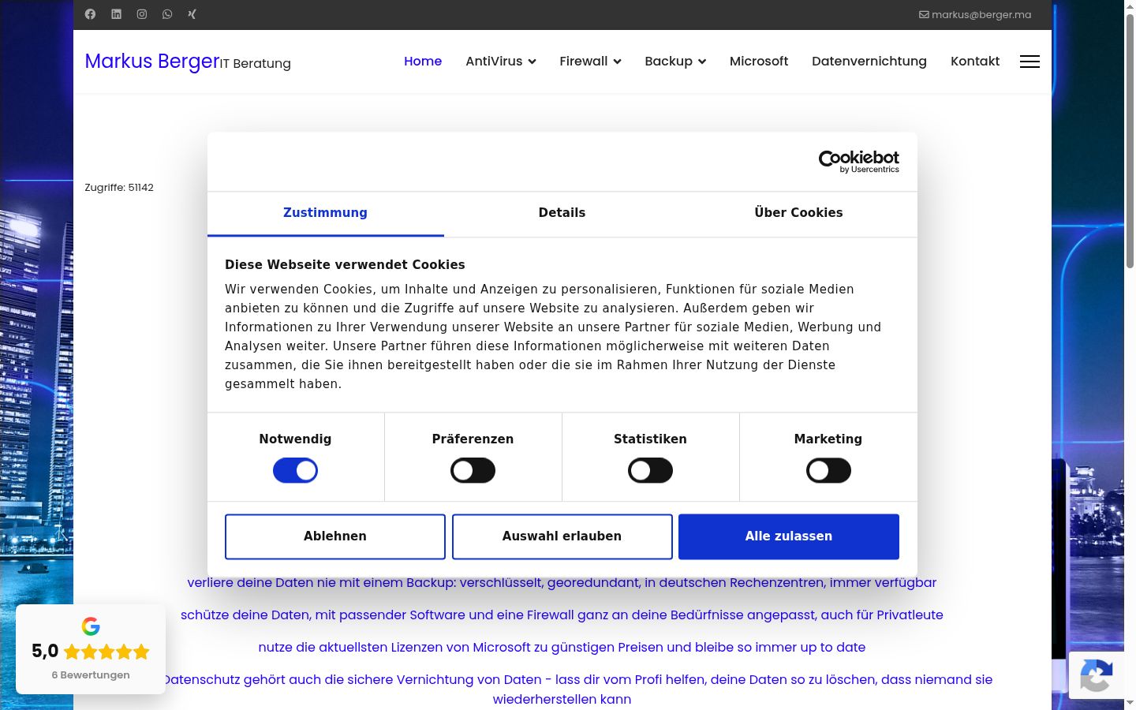This screenshot has width=1136, height=710.
Task: Expand the AntiVirus dropdown menu
Action: 501,62
